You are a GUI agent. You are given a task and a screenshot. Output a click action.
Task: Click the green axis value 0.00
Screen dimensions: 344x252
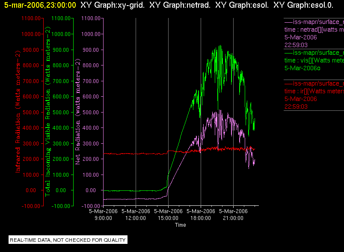[61, 190]
